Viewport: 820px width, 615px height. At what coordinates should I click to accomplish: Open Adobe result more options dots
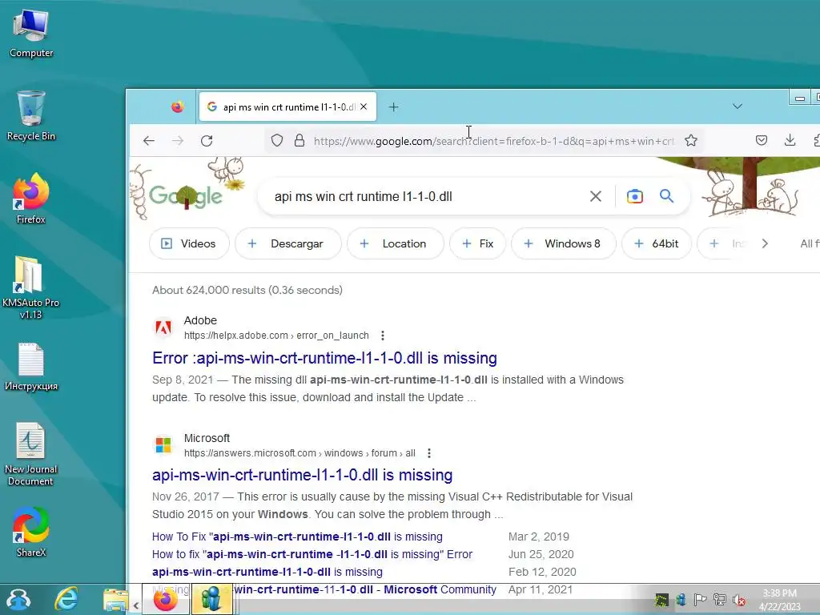(383, 336)
